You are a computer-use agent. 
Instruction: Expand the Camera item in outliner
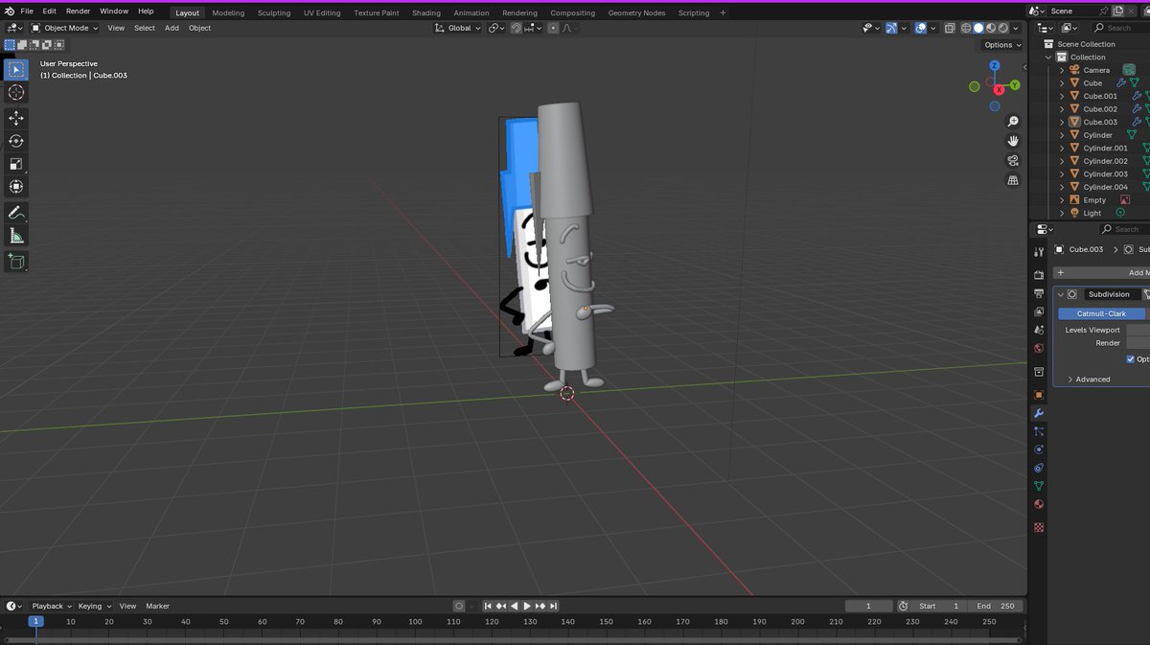click(1062, 70)
